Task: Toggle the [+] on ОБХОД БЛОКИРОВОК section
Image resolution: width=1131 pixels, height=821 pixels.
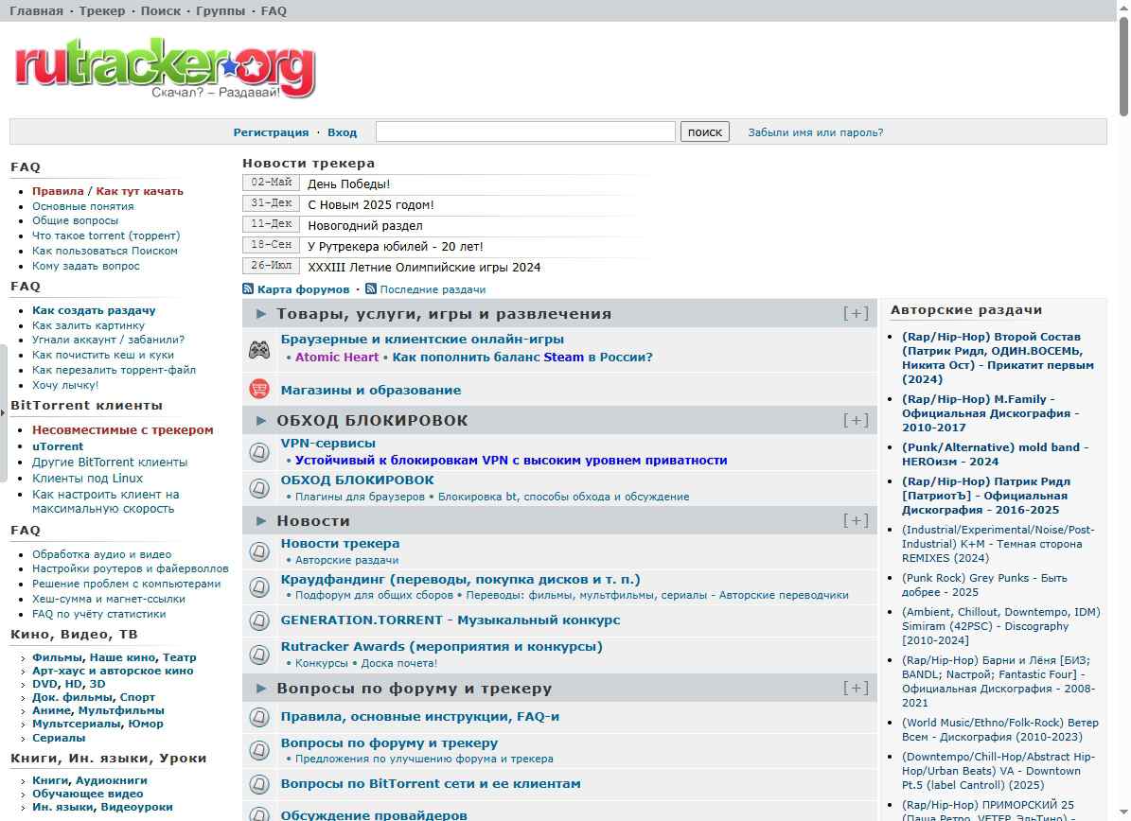Action: (x=856, y=420)
